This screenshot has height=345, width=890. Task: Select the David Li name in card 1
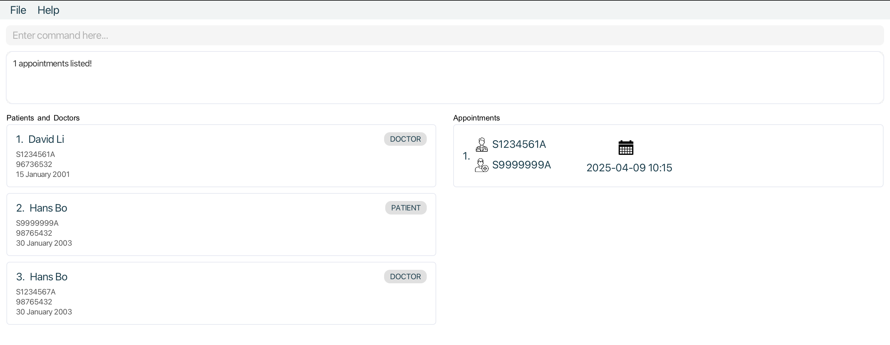46,139
